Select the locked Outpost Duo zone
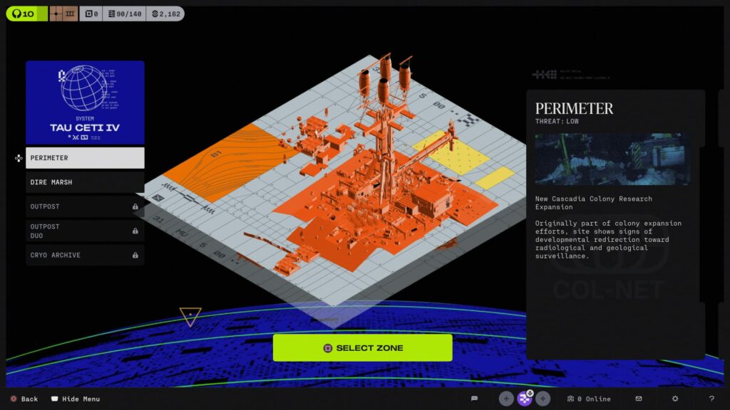Screen dimensions: 730x410 click(x=85, y=231)
